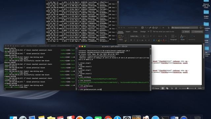
Task: Open the font size dropdown
Action: [x=148, y=36]
